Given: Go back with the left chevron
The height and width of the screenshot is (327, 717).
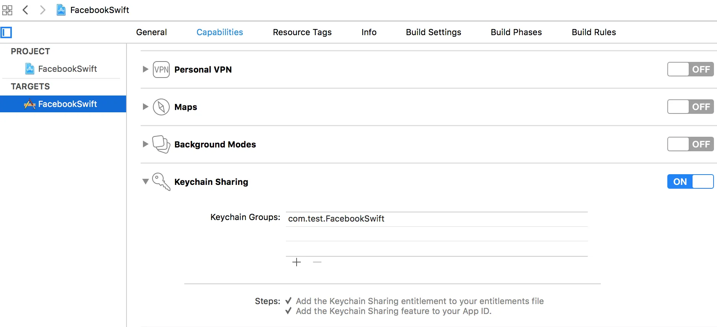Looking at the screenshot, I should [26, 10].
